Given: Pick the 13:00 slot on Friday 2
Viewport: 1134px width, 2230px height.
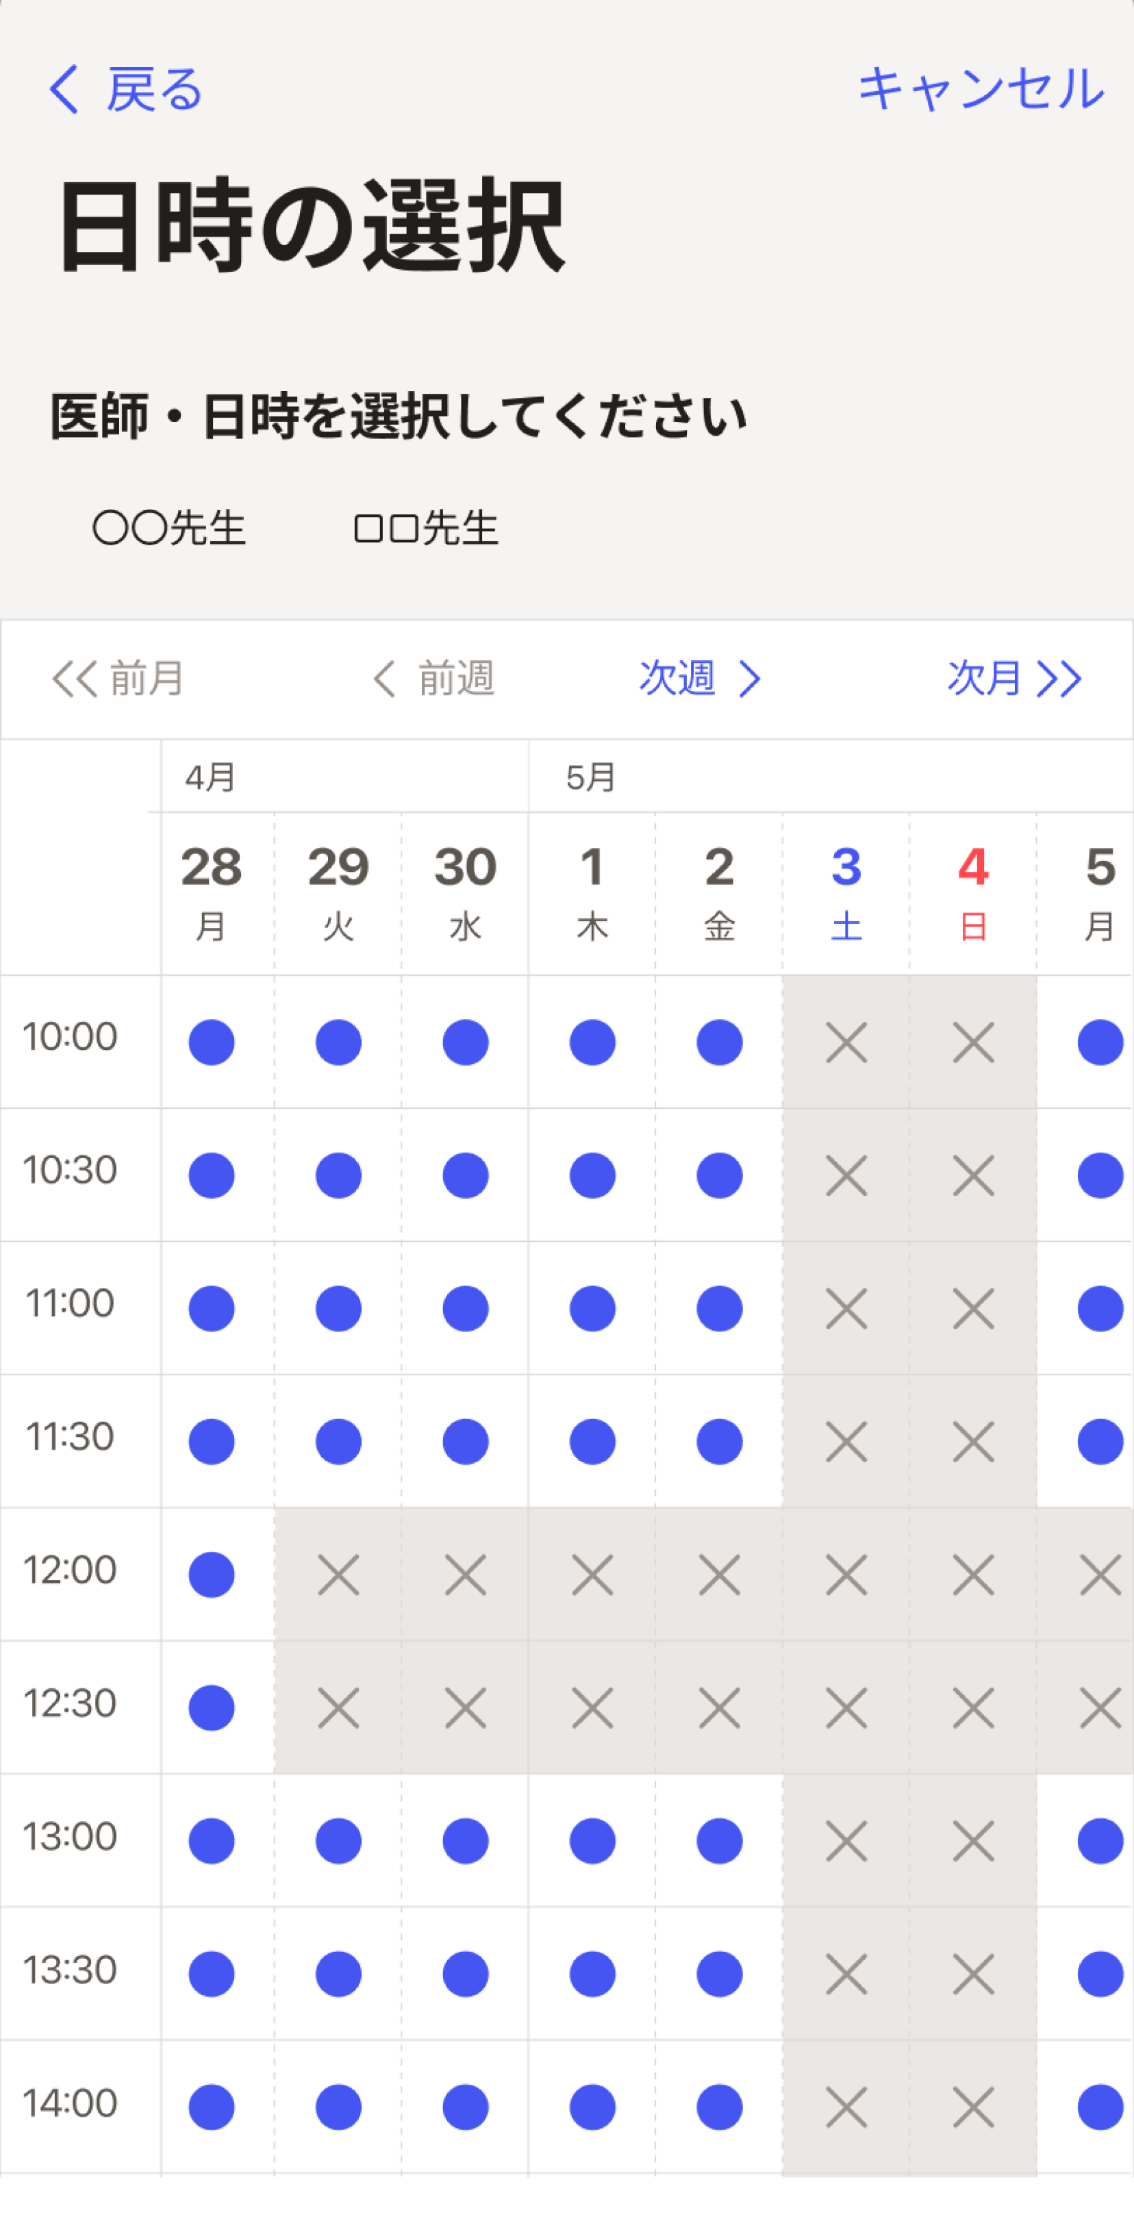Looking at the screenshot, I should point(719,1840).
